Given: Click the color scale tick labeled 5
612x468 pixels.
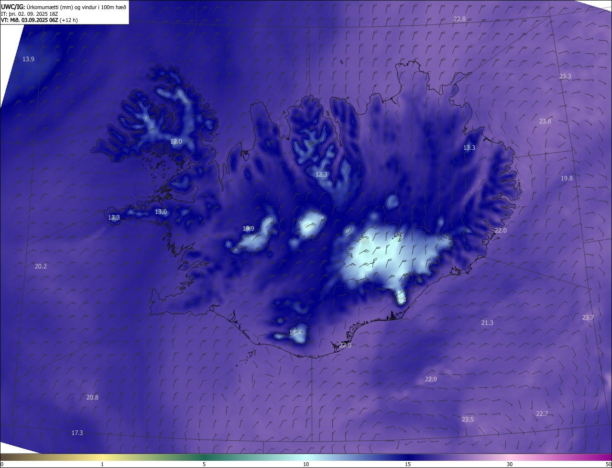Looking at the screenshot, I should 204,464.
